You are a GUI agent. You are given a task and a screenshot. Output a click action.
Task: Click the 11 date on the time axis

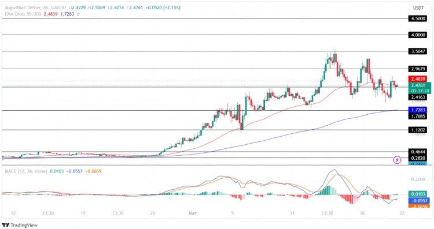click(292, 213)
